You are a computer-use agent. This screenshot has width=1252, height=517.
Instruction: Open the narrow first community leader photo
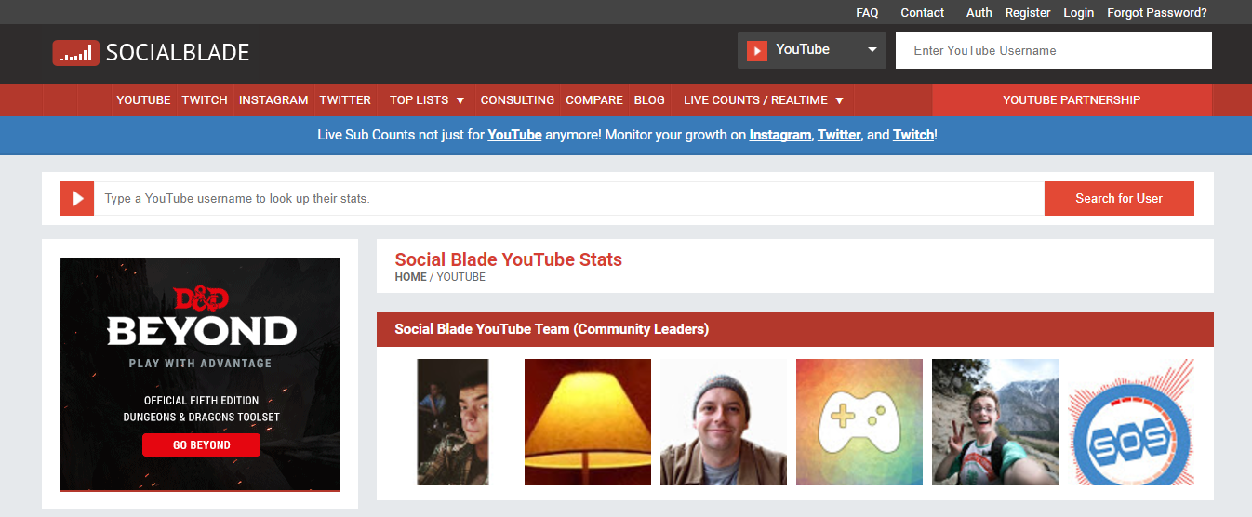coord(453,422)
